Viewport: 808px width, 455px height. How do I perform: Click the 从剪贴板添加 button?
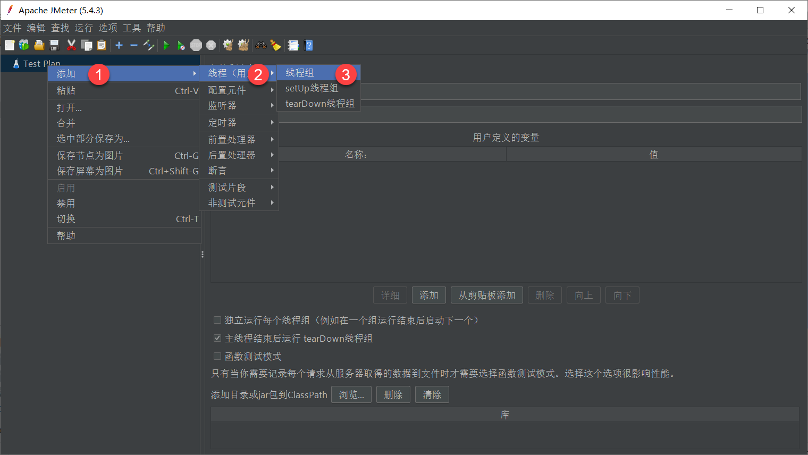[487, 295]
